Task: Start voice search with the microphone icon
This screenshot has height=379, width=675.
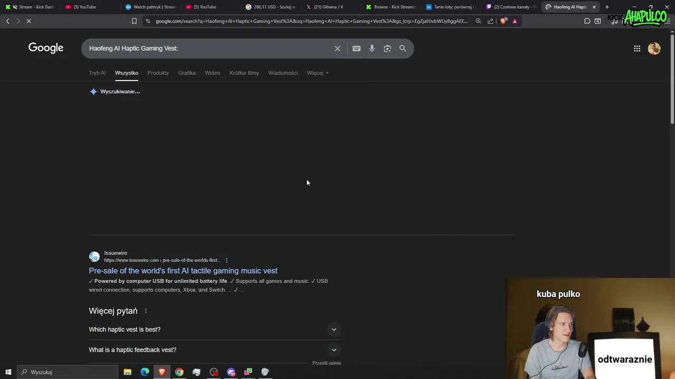Action: click(372, 48)
